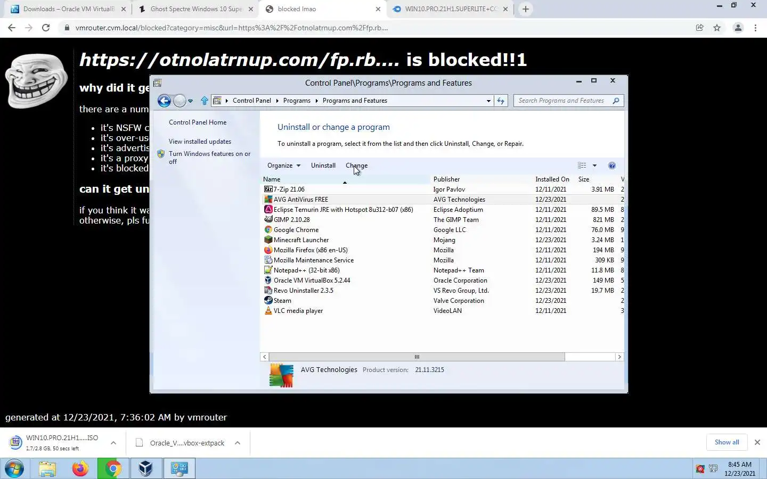The height and width of the screenshot is (479, 767).
Task: Click Control Panel taskbar icon
Action: pos(179,469)
